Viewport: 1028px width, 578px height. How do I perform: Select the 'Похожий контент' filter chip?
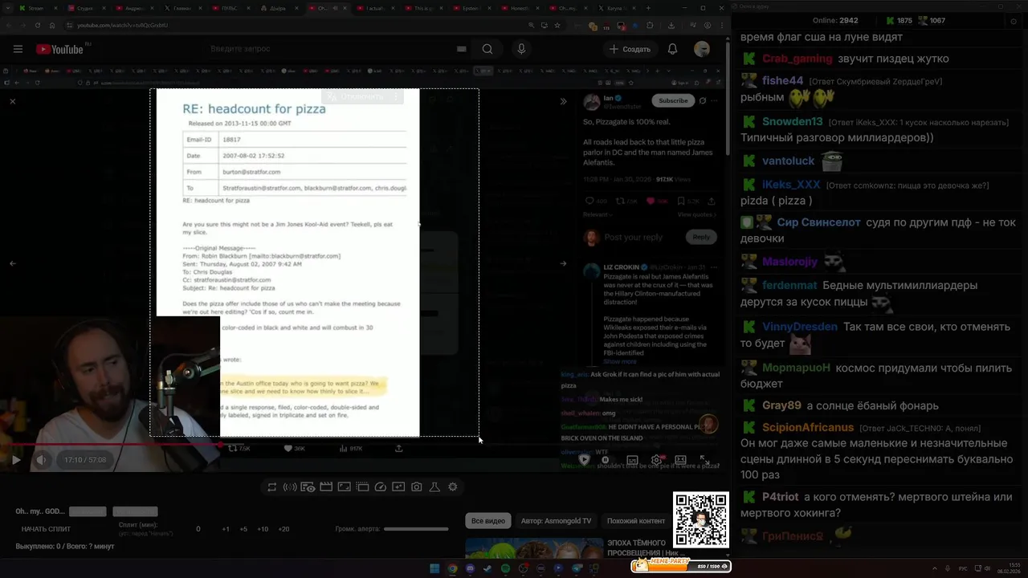636,520
